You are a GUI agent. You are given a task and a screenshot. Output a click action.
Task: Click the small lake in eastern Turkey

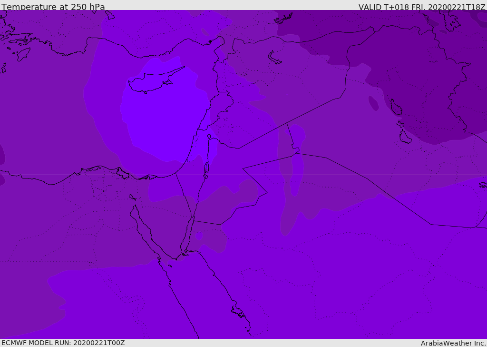tap(274, 58)
